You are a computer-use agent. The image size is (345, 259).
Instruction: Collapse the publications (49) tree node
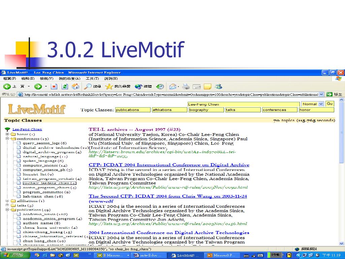pos(7,210)
